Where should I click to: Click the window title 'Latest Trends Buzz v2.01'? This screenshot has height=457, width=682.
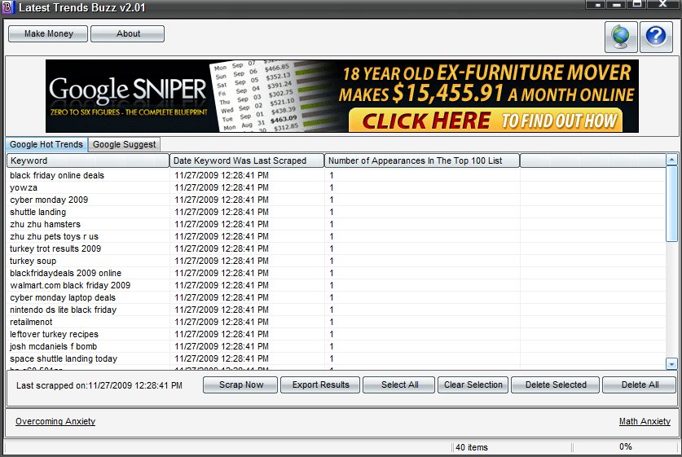(x=81, y=7)
